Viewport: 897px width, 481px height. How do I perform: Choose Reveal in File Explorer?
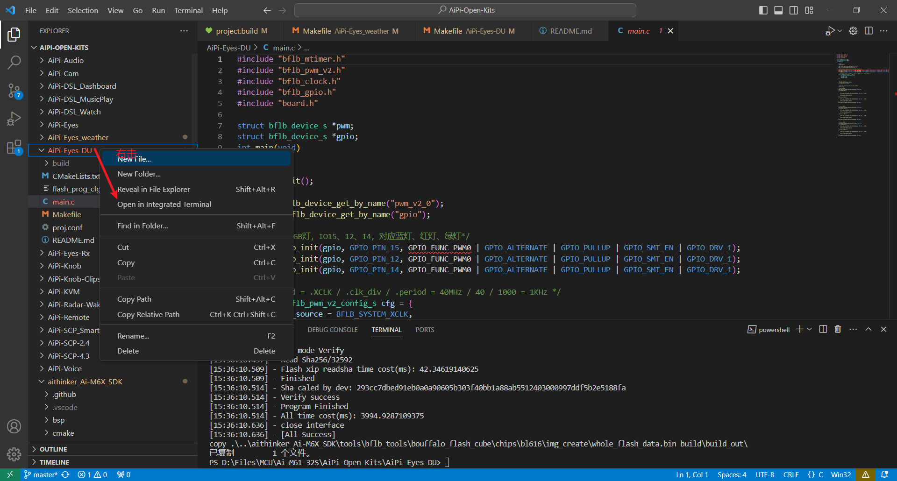(x=196, y=189)
